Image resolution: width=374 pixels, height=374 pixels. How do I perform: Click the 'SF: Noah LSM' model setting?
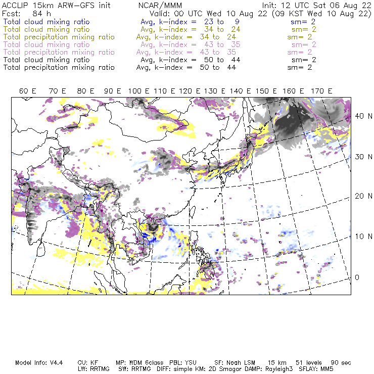235,363
